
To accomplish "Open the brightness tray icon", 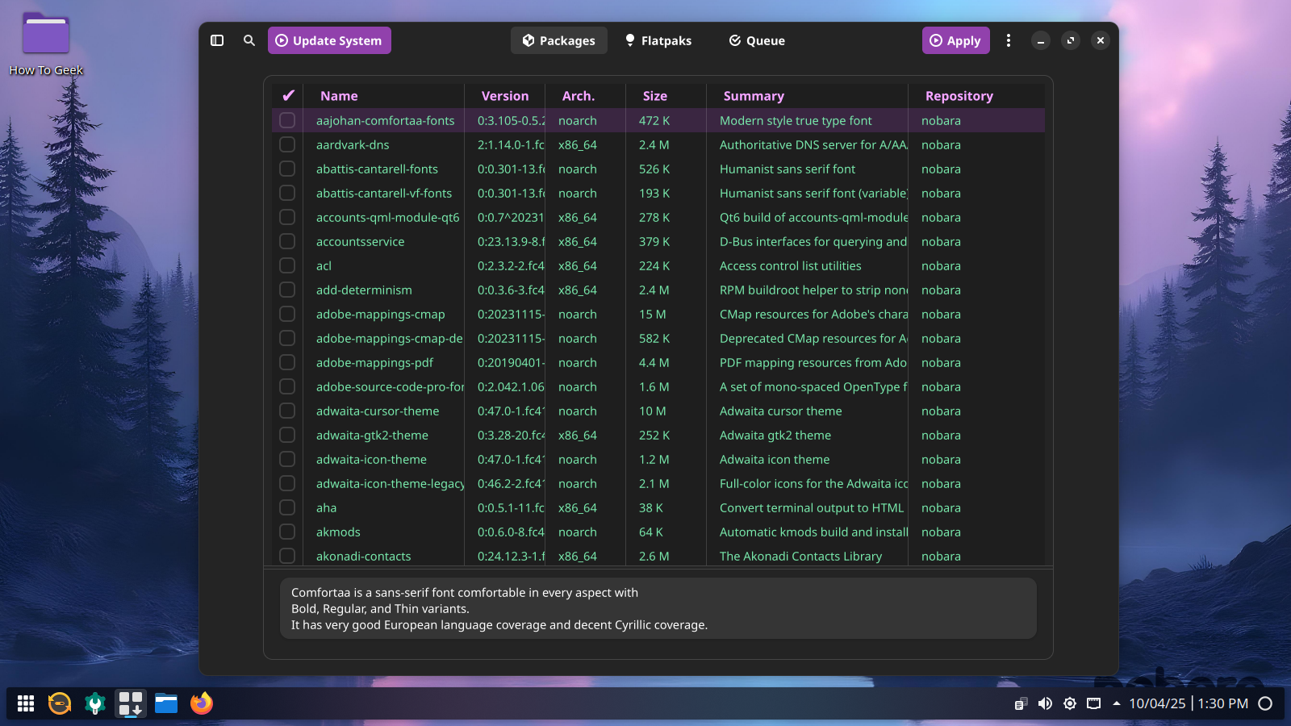I will tap(1070, 703).
